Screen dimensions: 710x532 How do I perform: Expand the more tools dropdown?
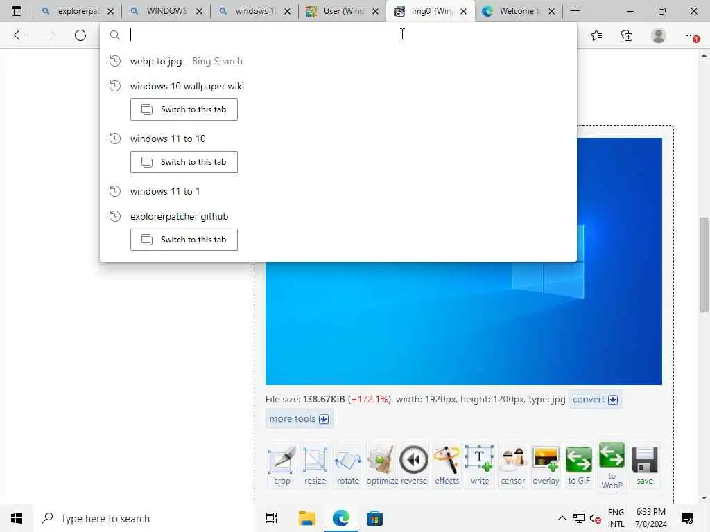[299, 419]
